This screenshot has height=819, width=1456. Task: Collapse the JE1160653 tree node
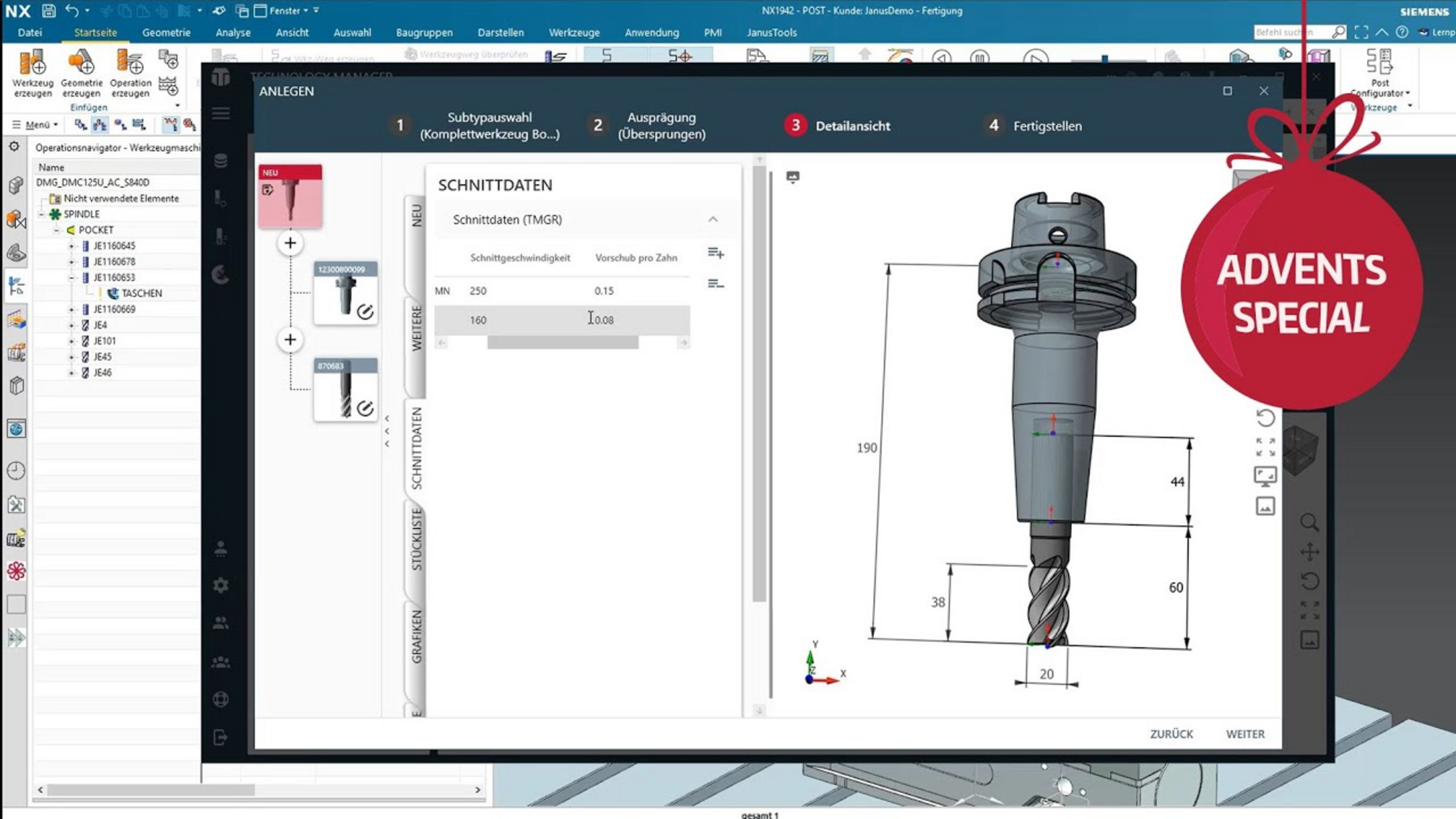[x=72, y=278]
